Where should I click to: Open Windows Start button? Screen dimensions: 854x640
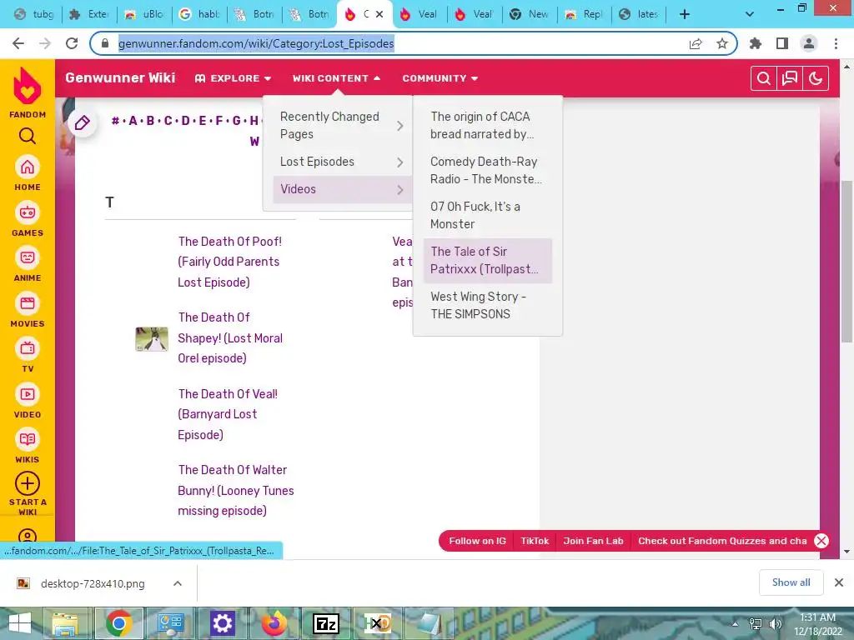pos(20,623)
